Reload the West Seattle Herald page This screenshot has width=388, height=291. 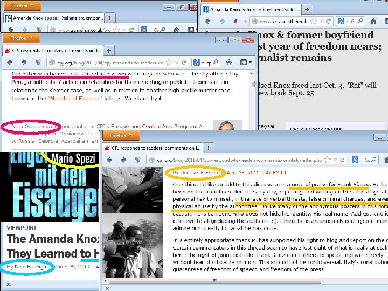click(328, 21)
